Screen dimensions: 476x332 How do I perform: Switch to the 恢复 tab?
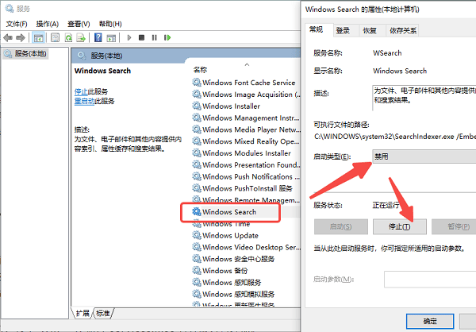pos(370,30)
